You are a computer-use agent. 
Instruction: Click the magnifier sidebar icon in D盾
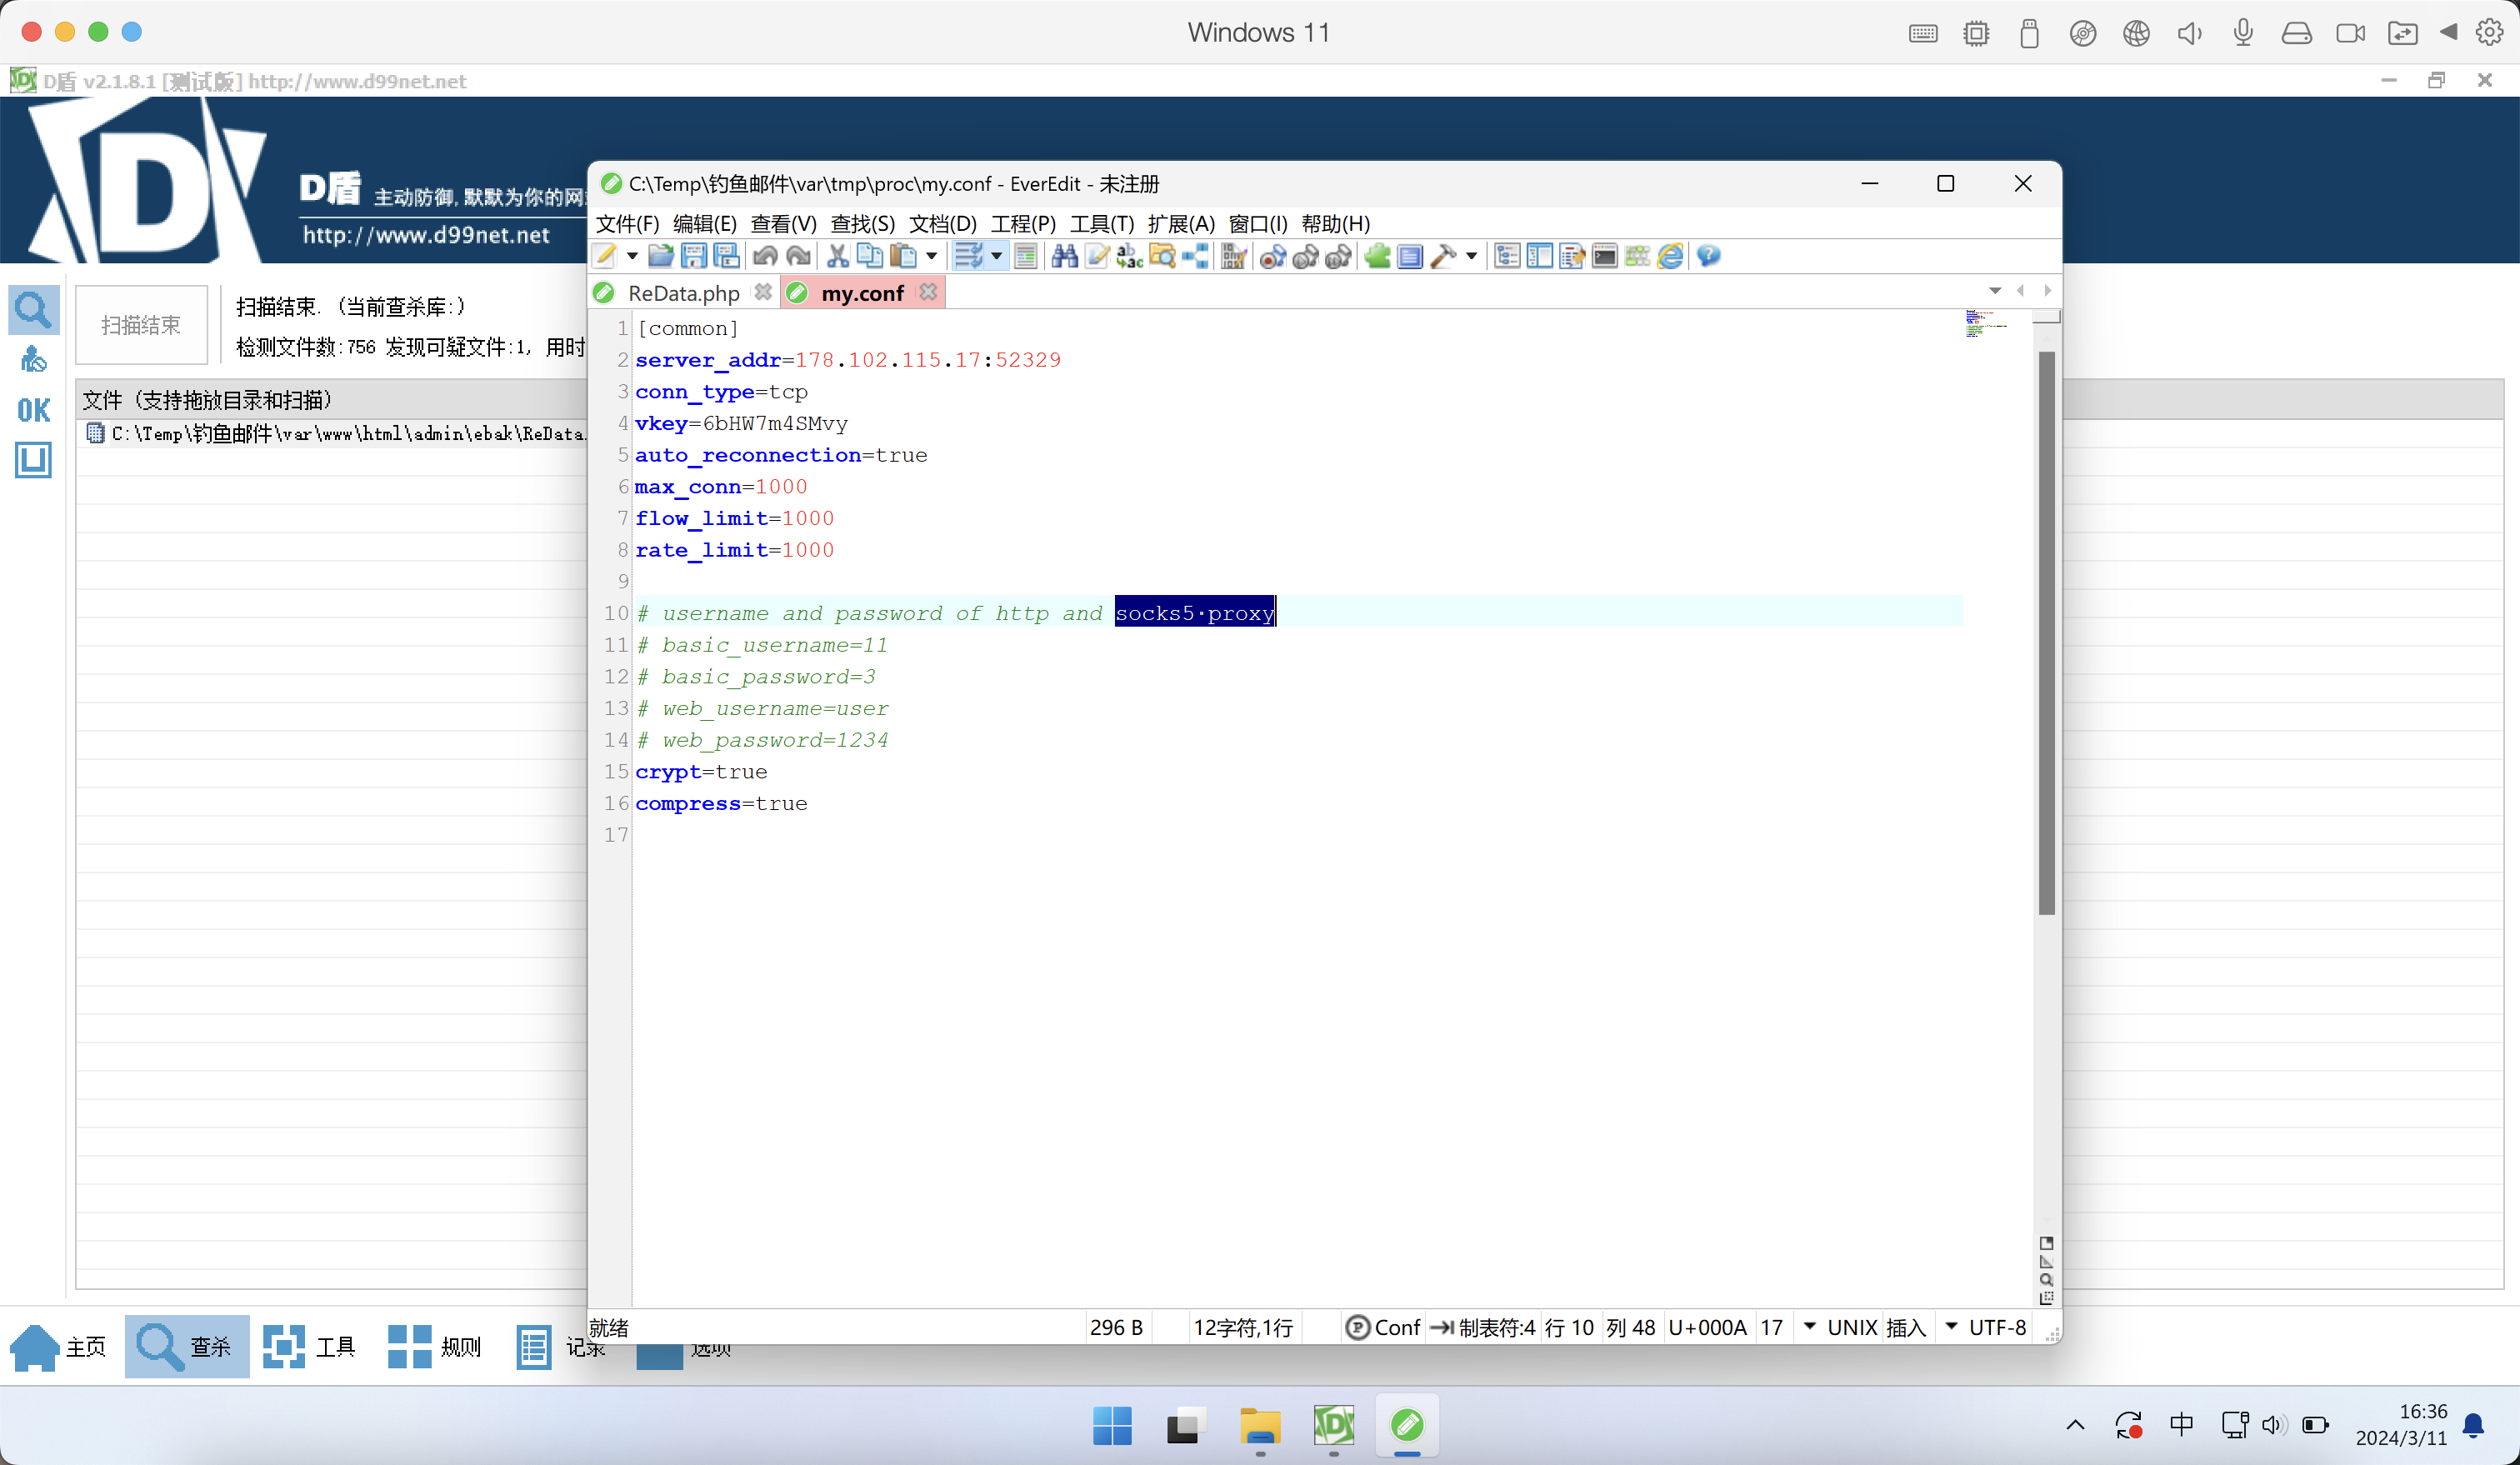(33, 310)
